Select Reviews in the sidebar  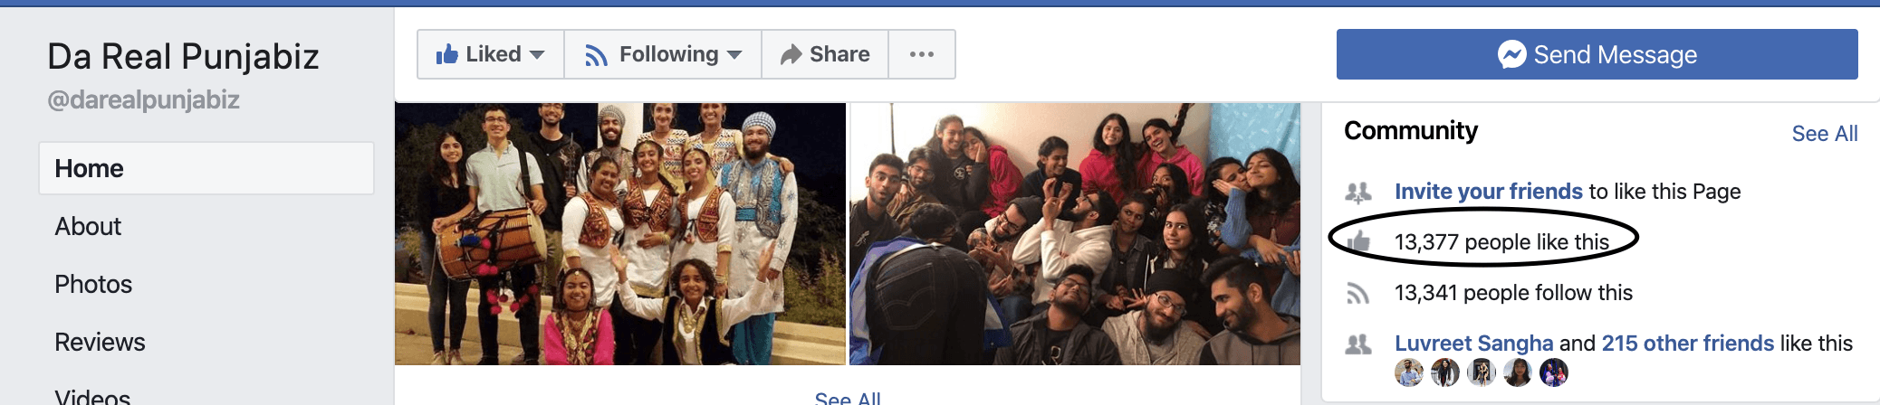pyautogui.click(x=100, y=342)
